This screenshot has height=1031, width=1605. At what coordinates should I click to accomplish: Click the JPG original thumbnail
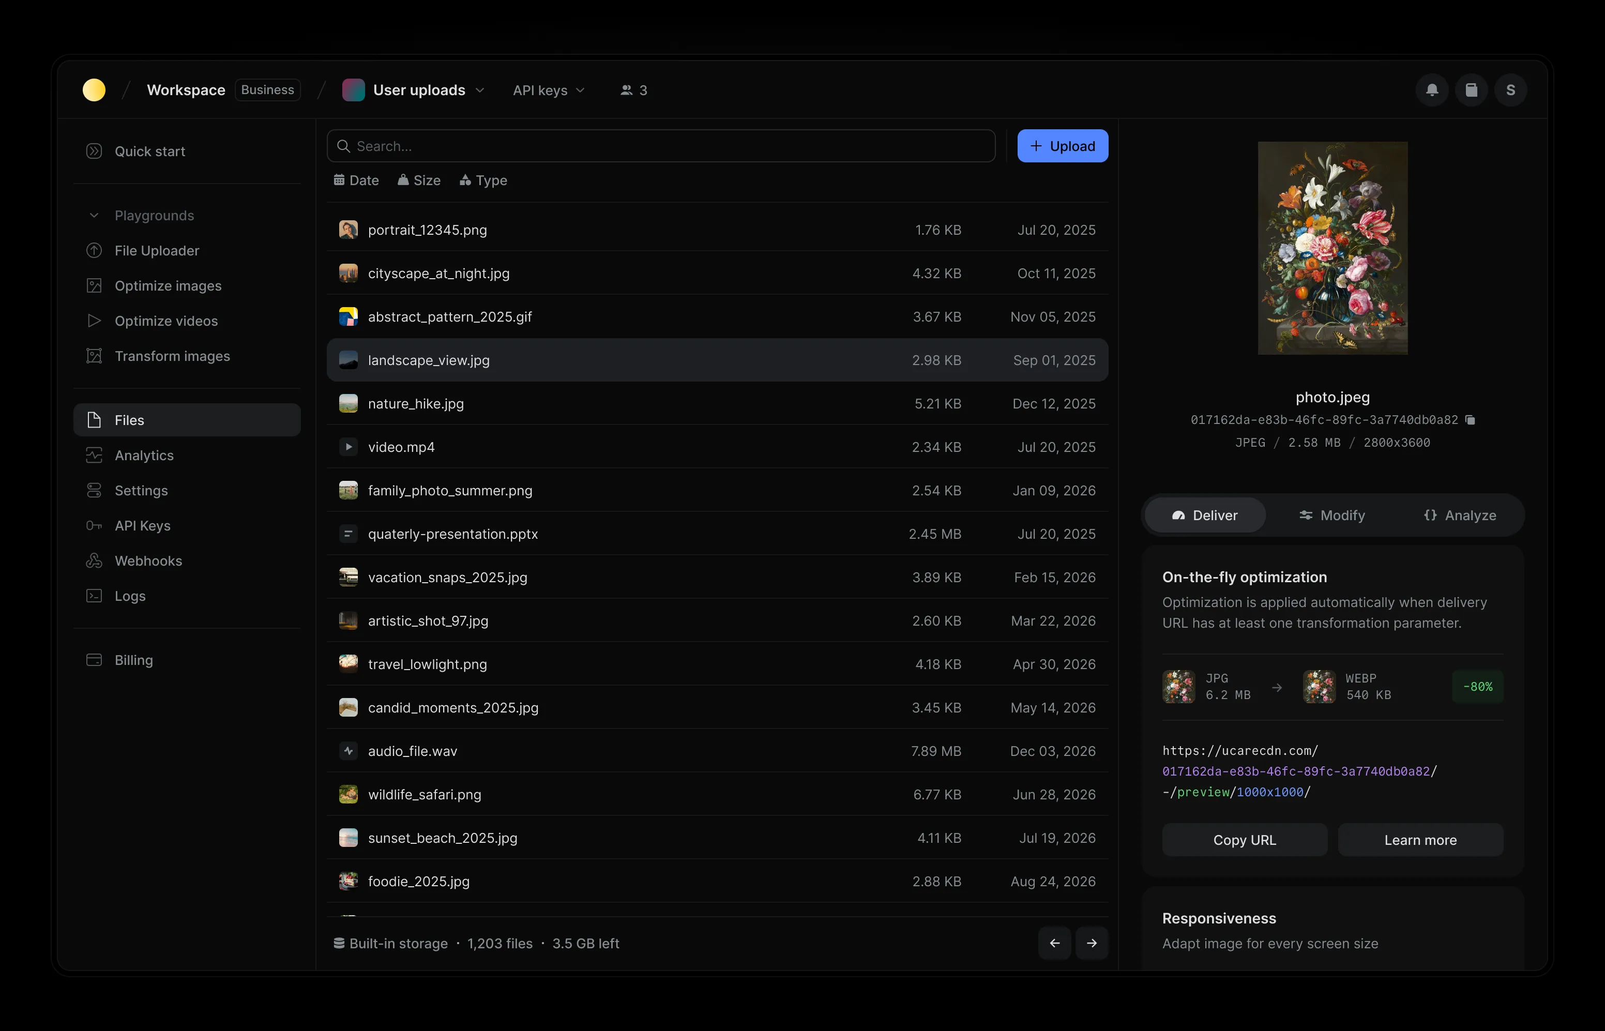point(1178,687)
